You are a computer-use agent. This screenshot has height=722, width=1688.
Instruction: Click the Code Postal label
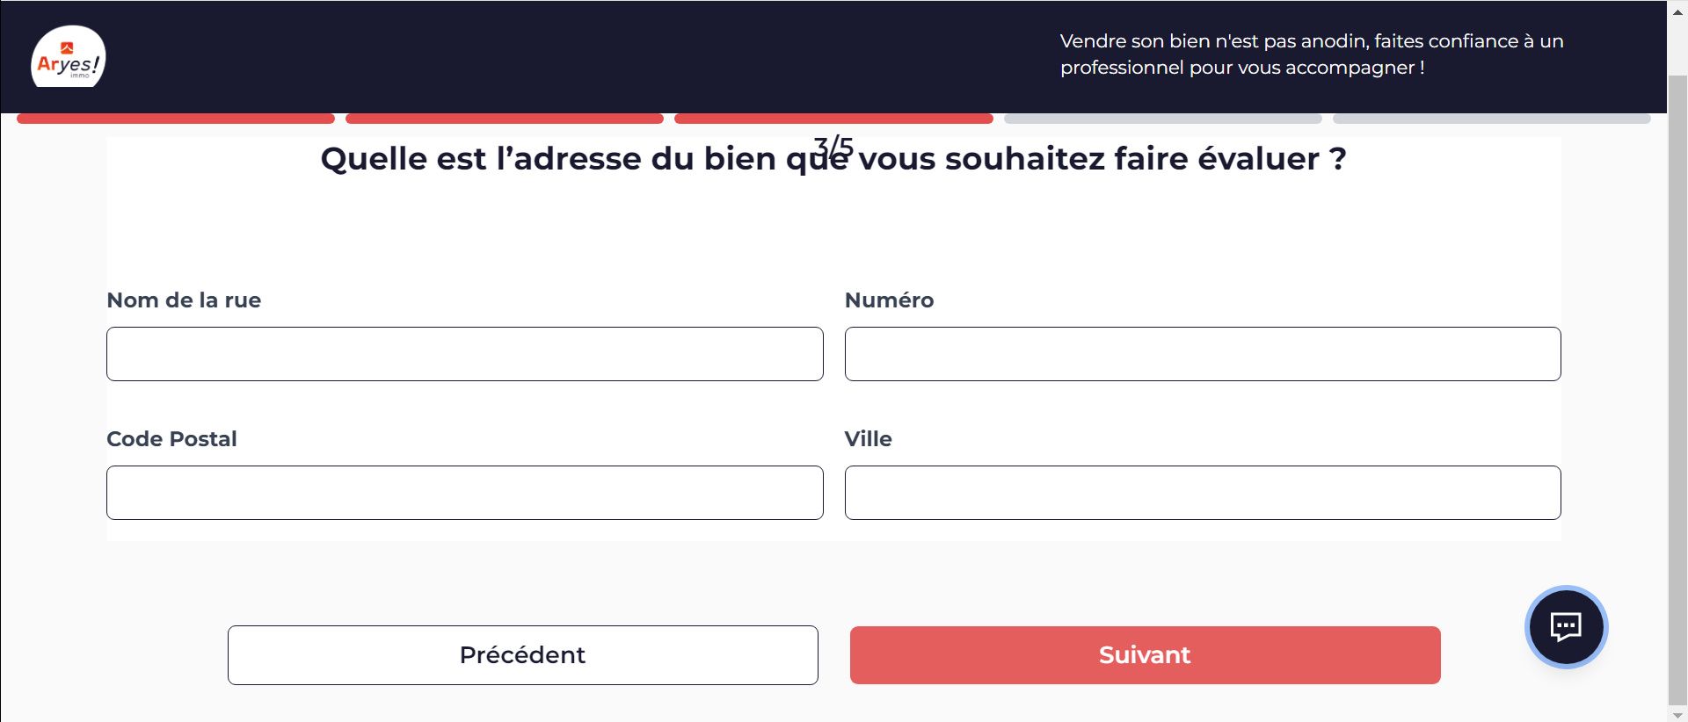click(x=171, y=439)
